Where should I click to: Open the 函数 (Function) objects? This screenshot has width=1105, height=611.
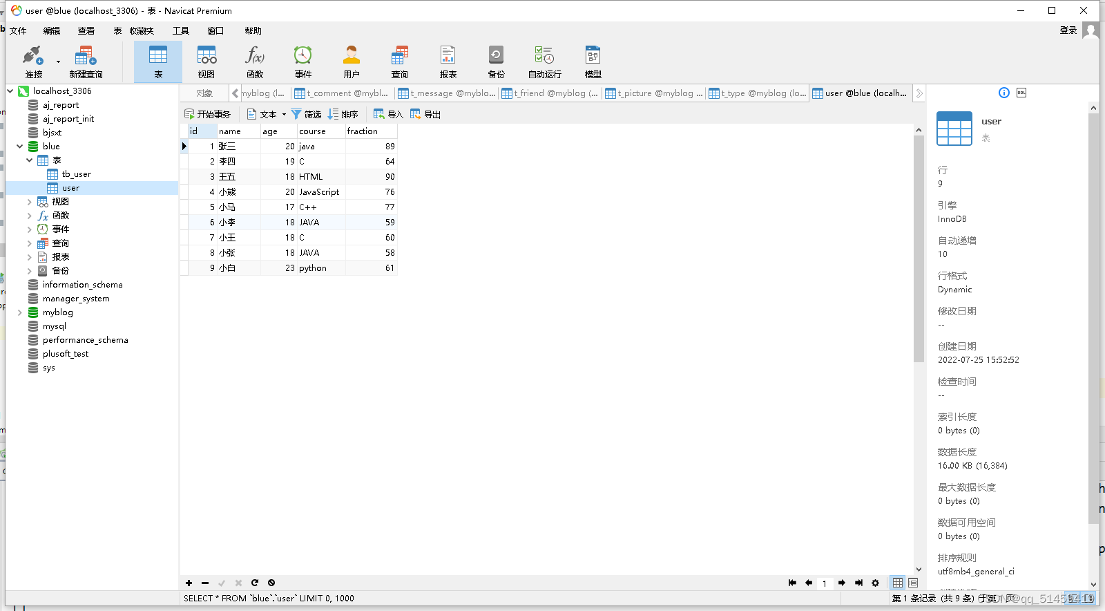point(255,62)
